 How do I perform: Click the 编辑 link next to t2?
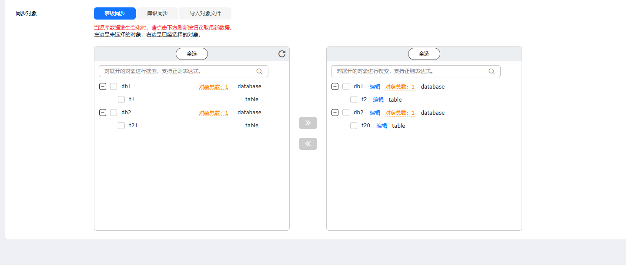378,100
